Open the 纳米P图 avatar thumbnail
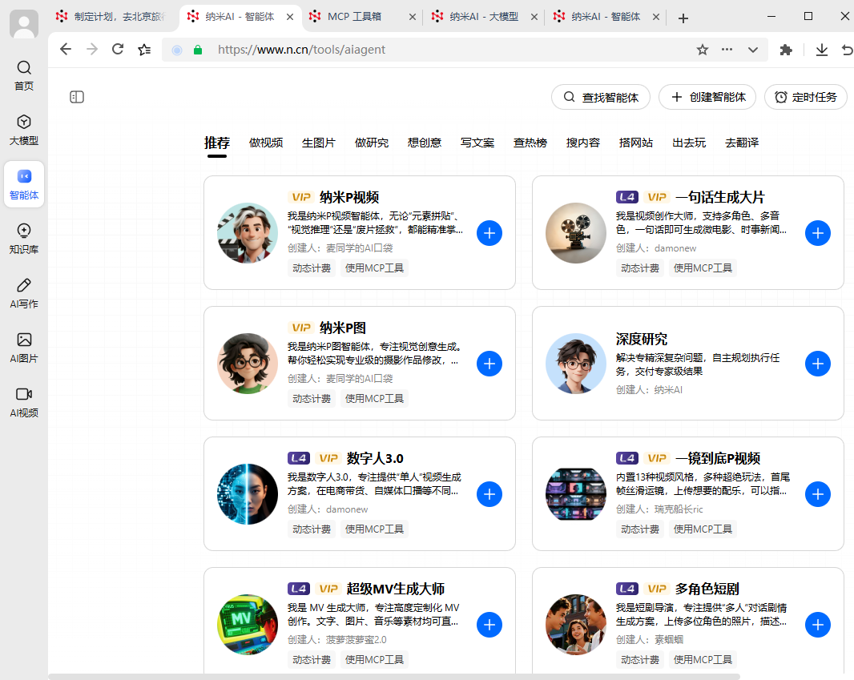 248,364
